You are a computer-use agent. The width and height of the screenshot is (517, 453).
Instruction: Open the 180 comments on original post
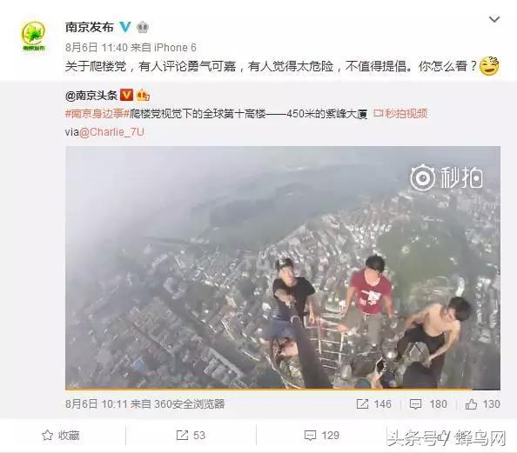click(428, 404)
